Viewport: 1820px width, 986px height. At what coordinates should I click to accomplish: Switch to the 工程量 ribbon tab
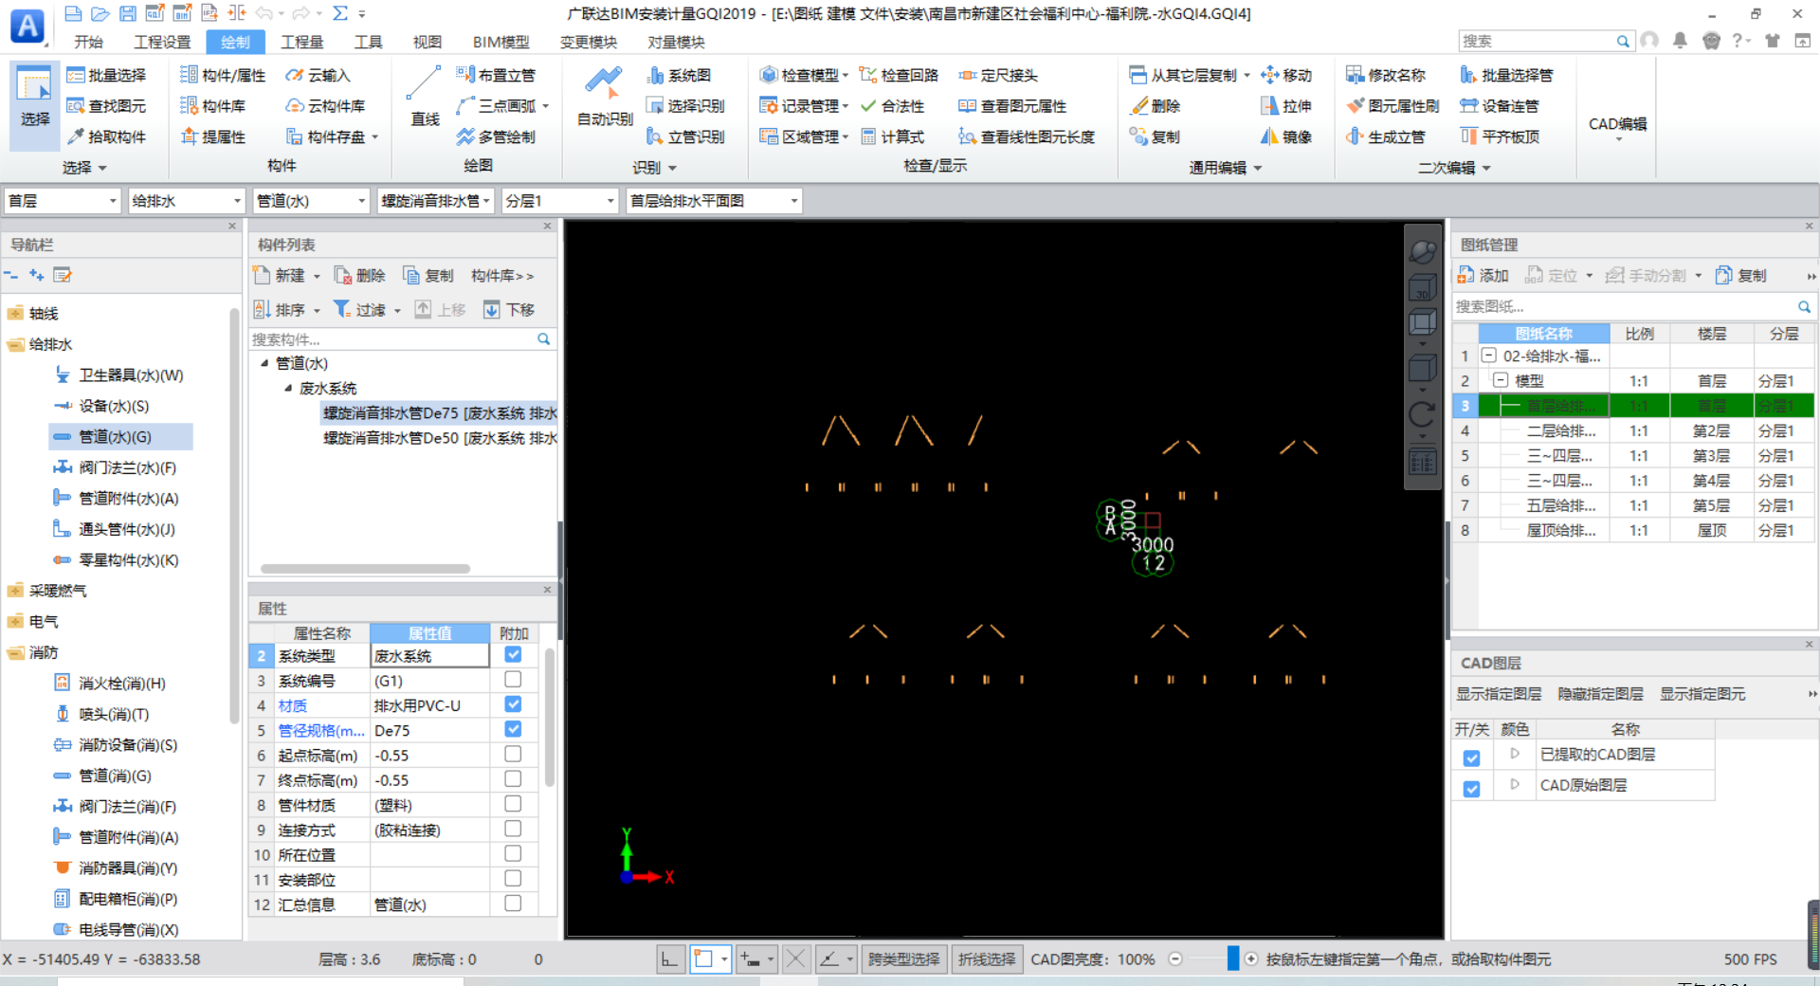click(x=302, y=42)
